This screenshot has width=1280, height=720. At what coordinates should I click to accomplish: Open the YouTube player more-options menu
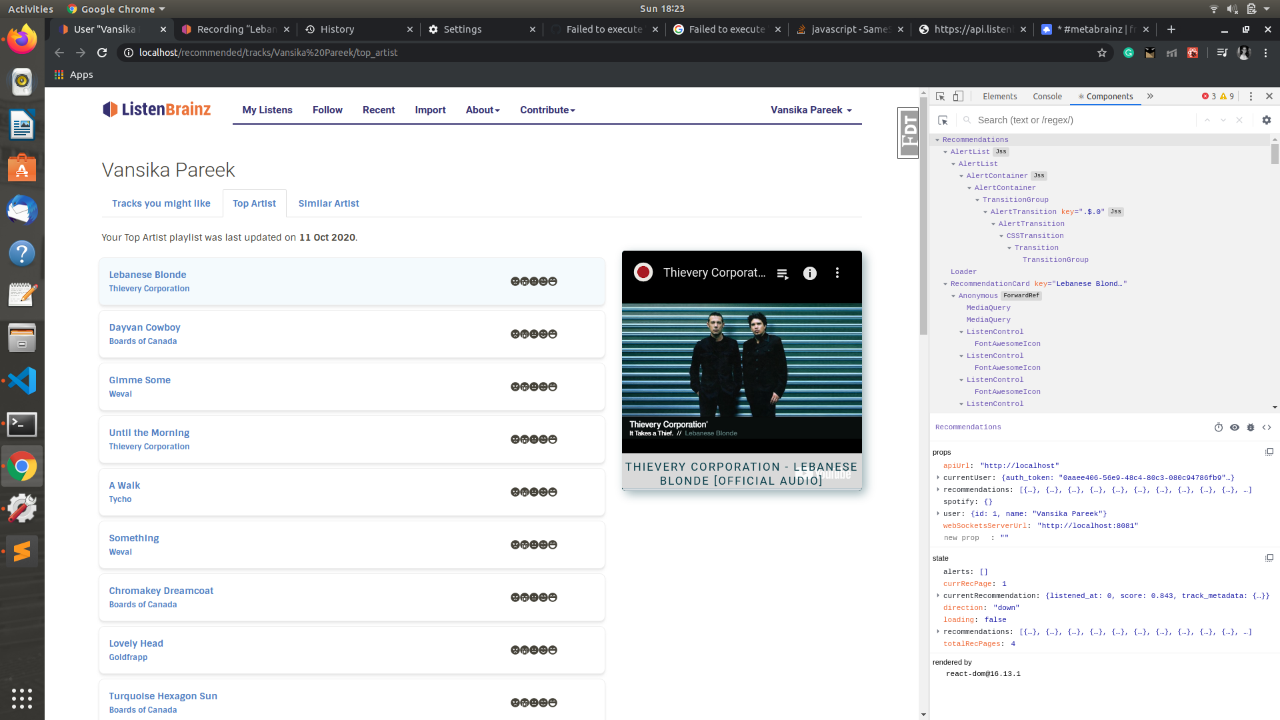(837, 273)
